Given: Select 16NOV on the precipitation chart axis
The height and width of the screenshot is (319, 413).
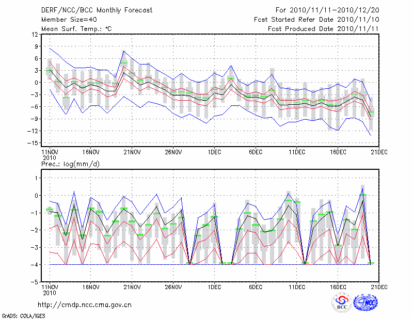Looking at the screenshot, I should click(90, 286).
